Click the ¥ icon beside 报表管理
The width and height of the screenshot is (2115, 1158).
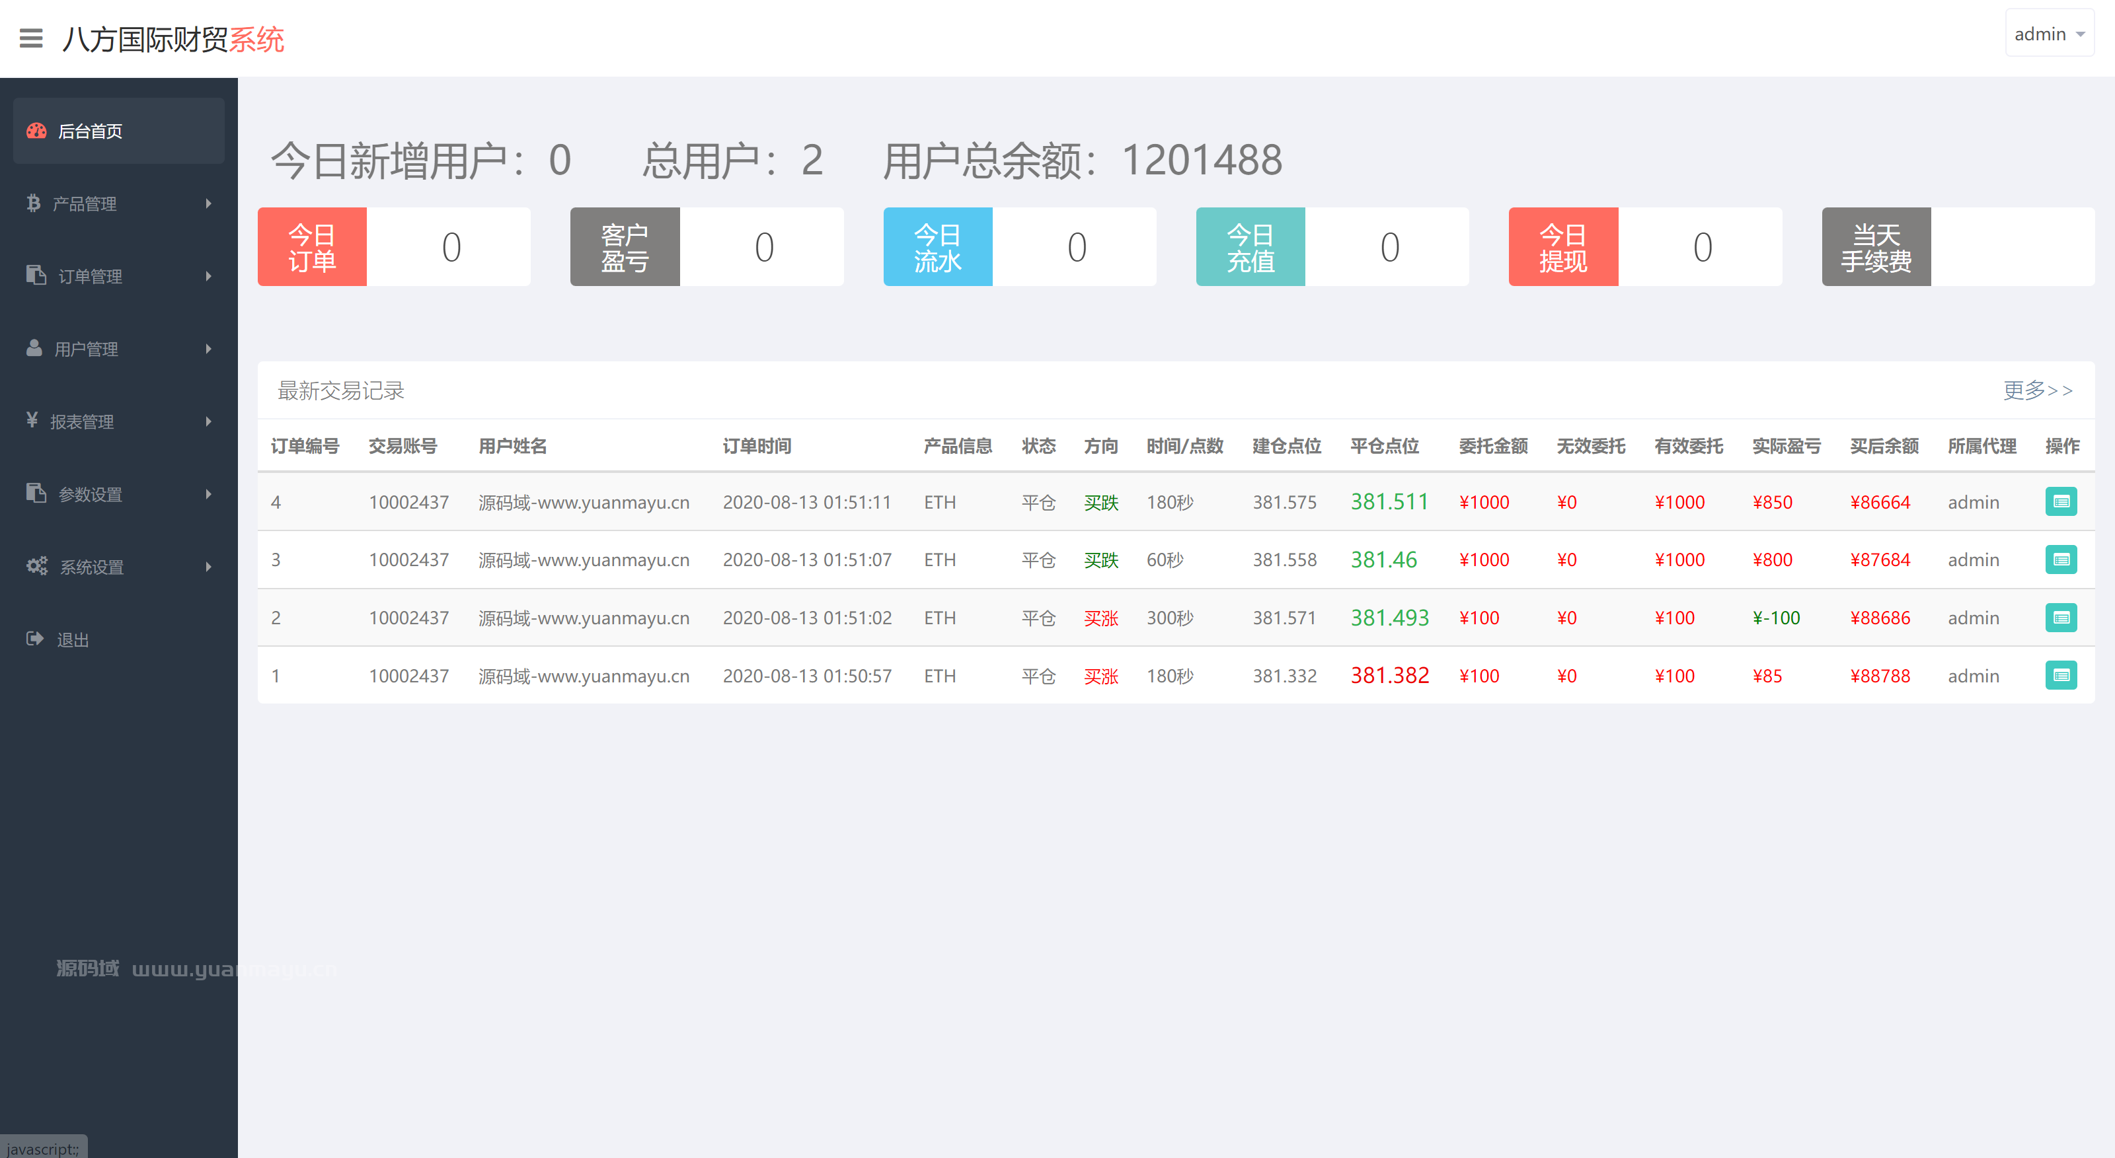pyautogui.click(x=34, y=421)
